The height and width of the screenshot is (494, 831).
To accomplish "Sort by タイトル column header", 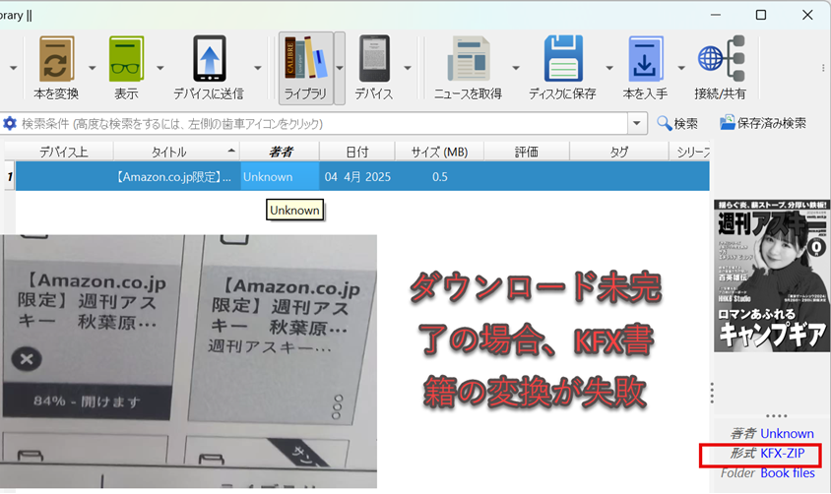I will point(176,152).
